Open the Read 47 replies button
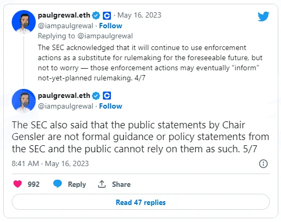This screenshot has width=281, height=222. click(141, 202)
